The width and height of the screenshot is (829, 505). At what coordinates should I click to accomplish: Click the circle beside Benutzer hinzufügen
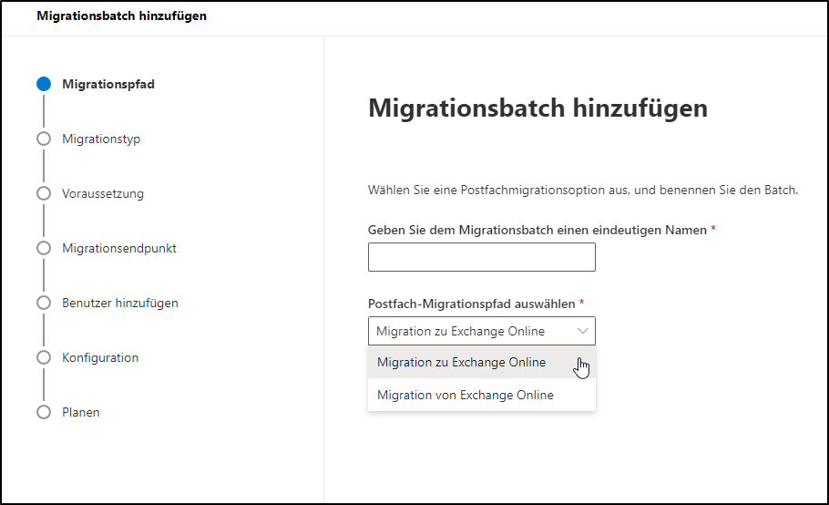coord(43,303)
